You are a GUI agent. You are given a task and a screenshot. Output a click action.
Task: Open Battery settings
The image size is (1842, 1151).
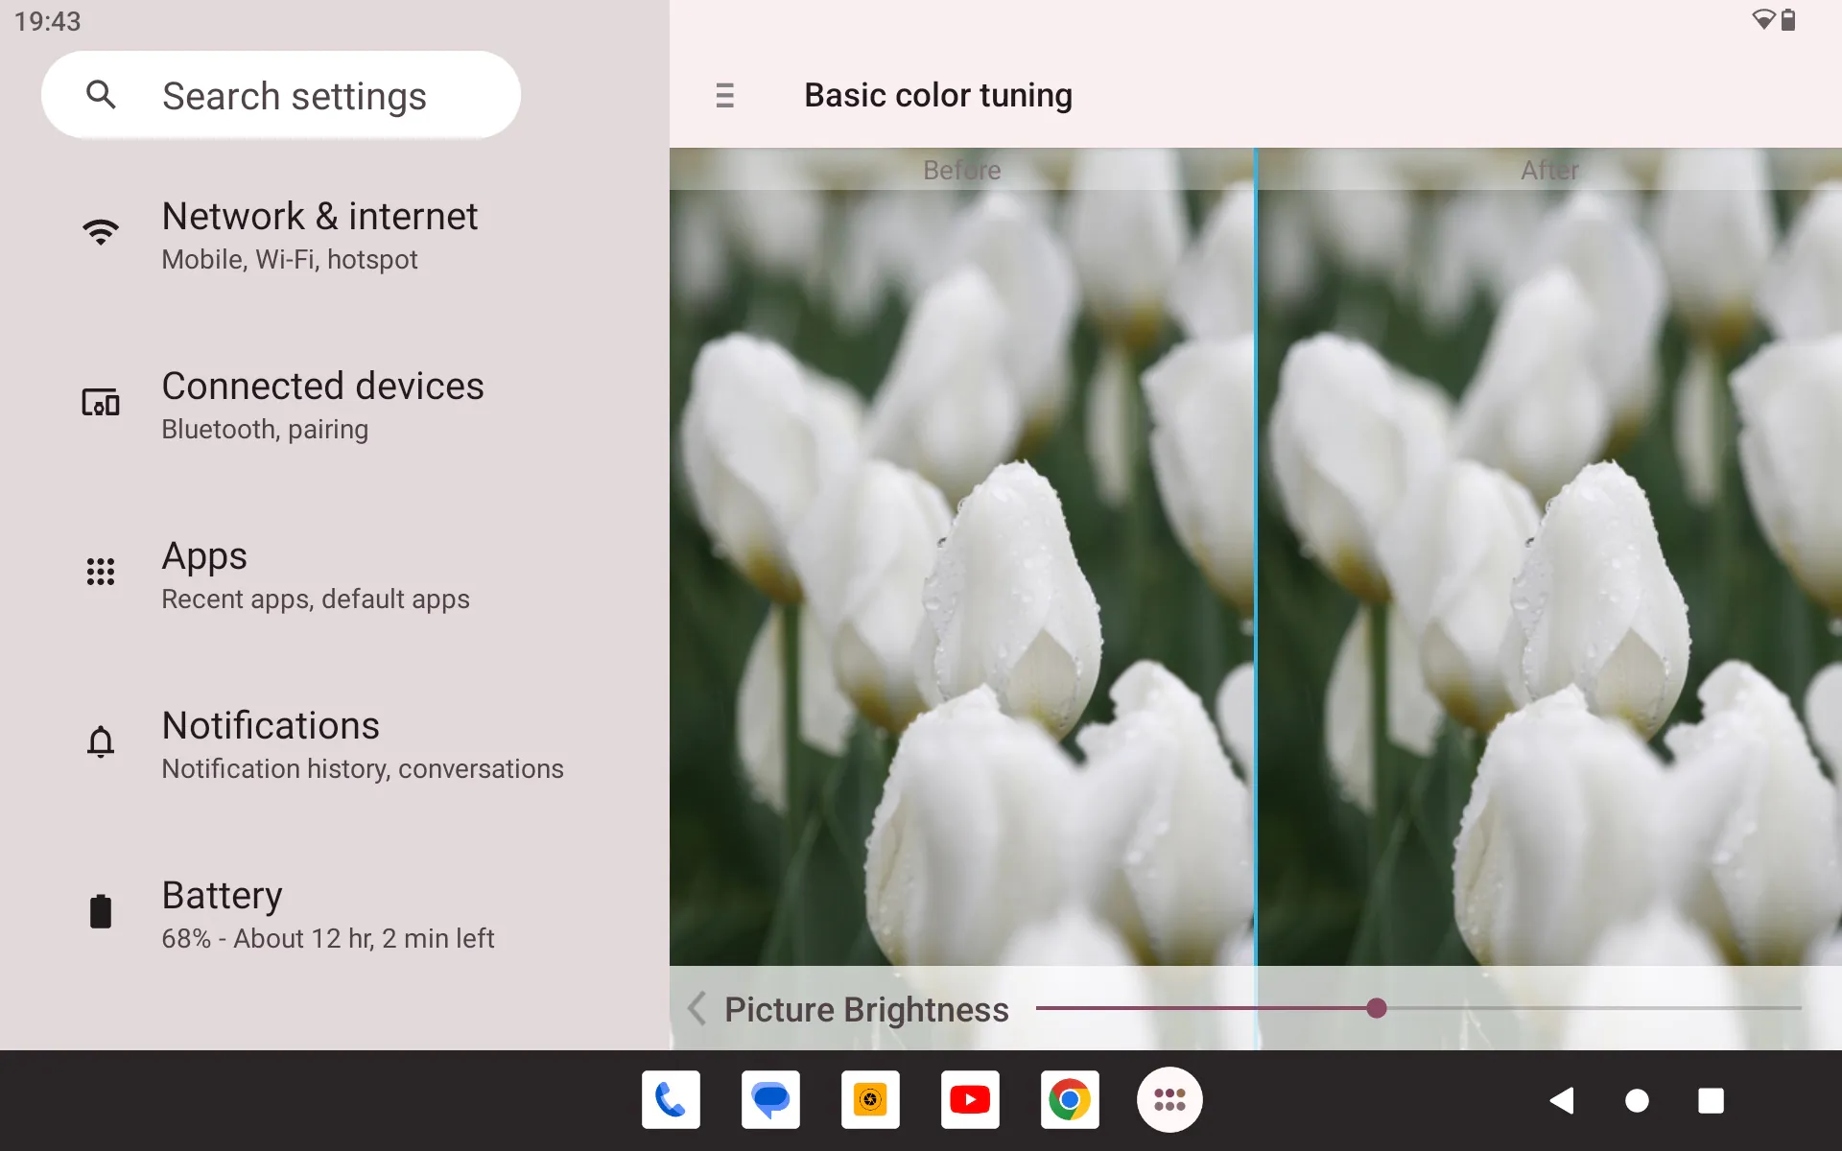click(335, 915)
